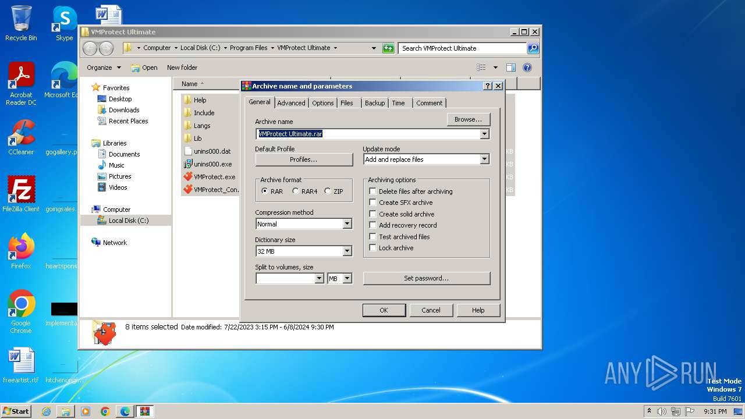Change view icon in Explorer toolbar
This screenshot has height=419, width=745.
tap(481, 68)
